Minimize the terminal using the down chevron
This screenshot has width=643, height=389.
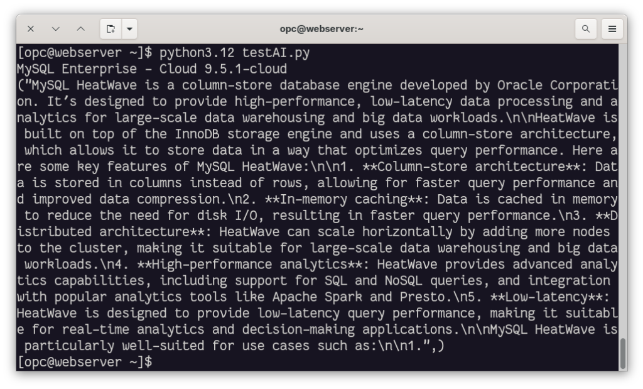[56, 29]
